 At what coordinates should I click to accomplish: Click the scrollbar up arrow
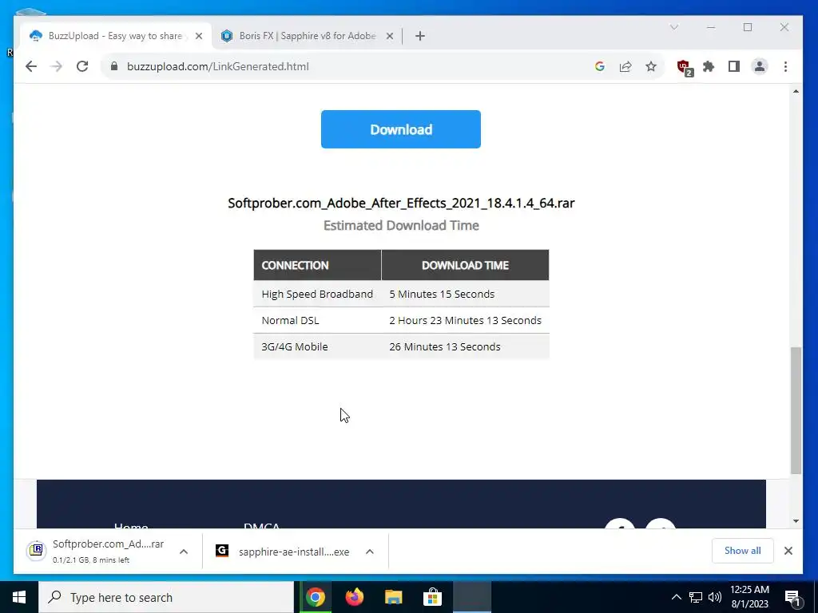tap(796, 91)
